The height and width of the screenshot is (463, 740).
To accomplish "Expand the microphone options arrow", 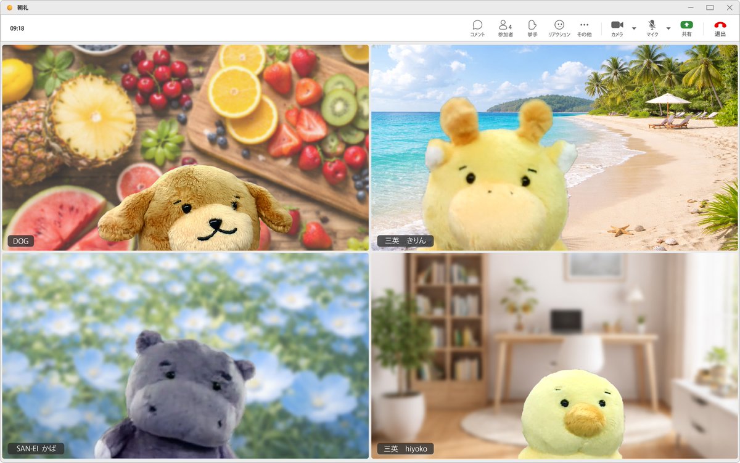I will [668, 28].
